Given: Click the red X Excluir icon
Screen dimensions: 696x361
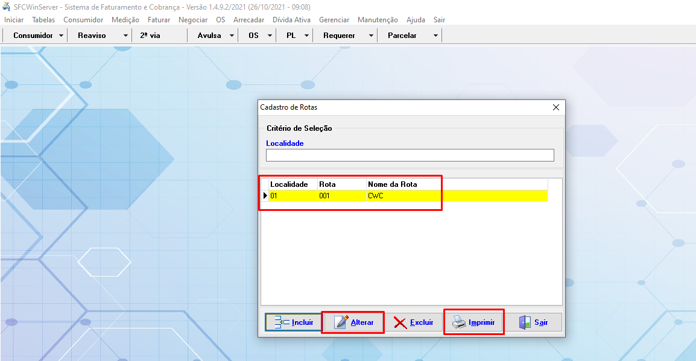Looking at the screenshot, I should 400,322.
